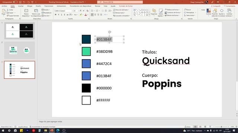The image size is (238, 133).
Task: Select slide 2 thumbnail
Action: 19,50
